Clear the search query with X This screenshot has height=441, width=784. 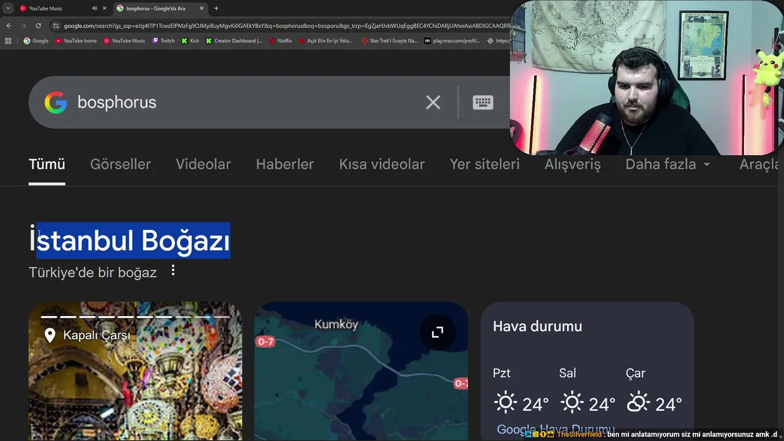(x=433, y=102)
